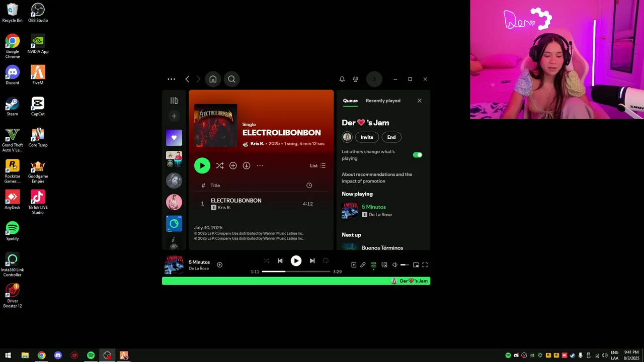The height and width of the screenshot is (362, 644).
Task: Toggle shuffle in the player bar
Action: pos(266,260)
